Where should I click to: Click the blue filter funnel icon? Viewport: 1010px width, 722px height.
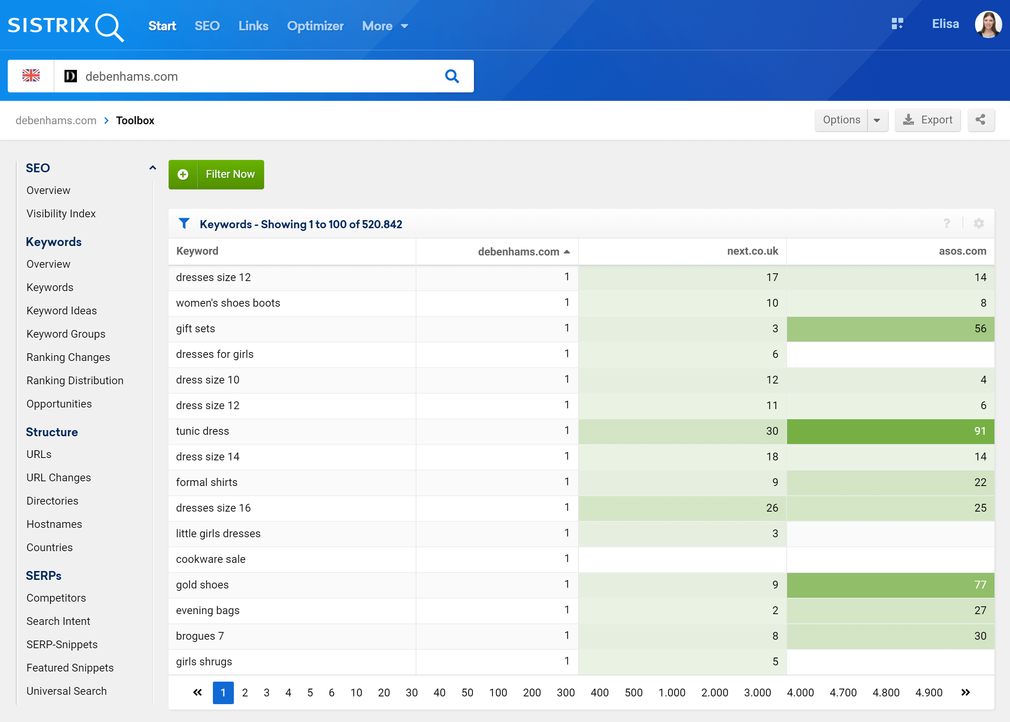click(184, 223)
